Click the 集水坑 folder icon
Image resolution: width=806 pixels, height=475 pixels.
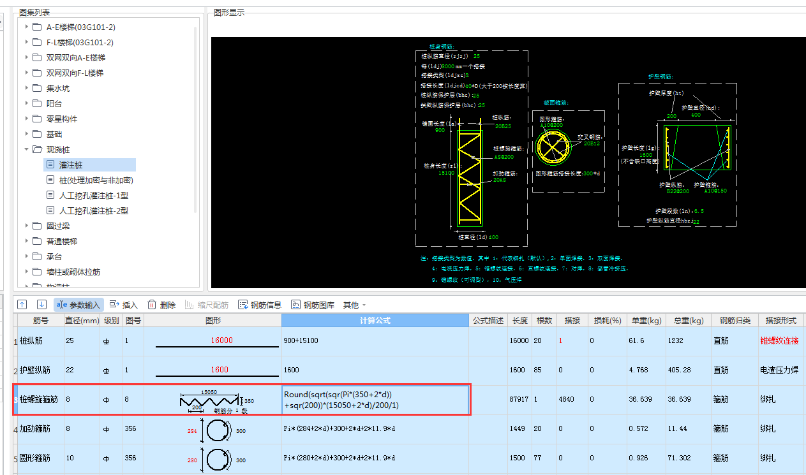click(x=37, y=88)
